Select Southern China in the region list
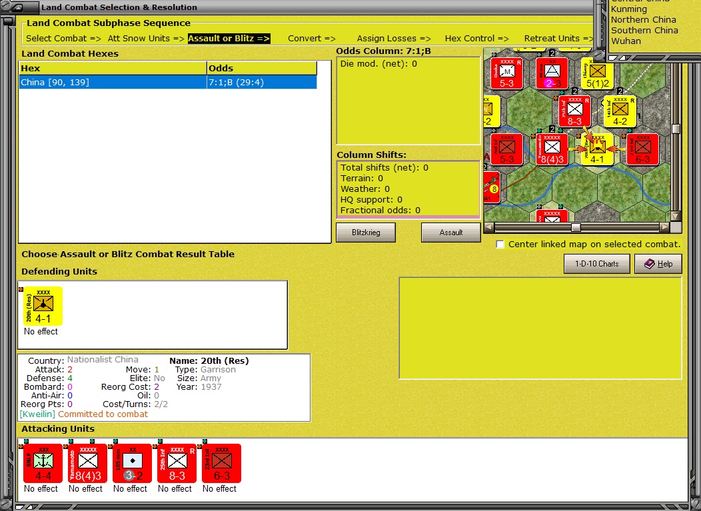Viewport: 701px width, 511px height. tap(644, 31)
